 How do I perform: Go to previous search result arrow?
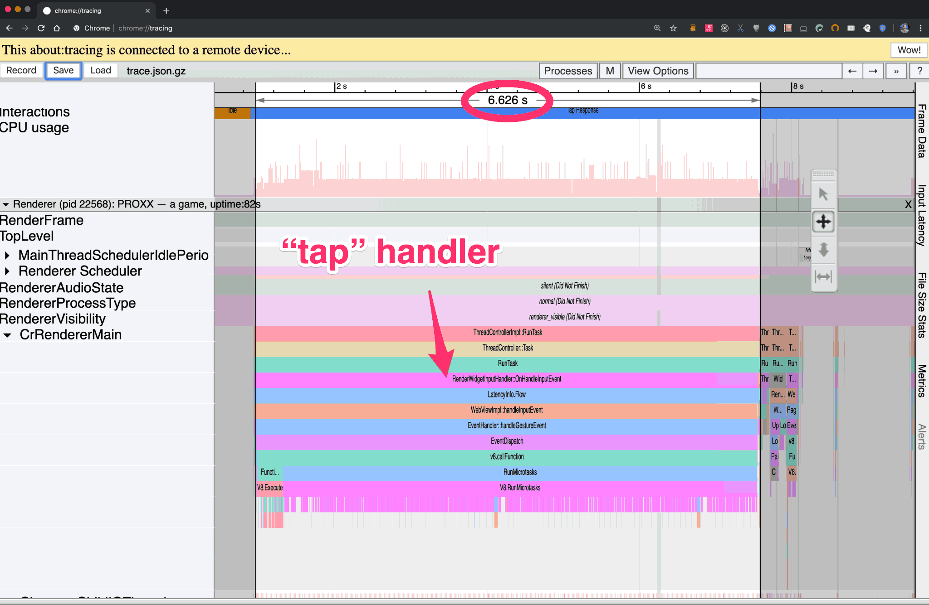pos(852,71)
